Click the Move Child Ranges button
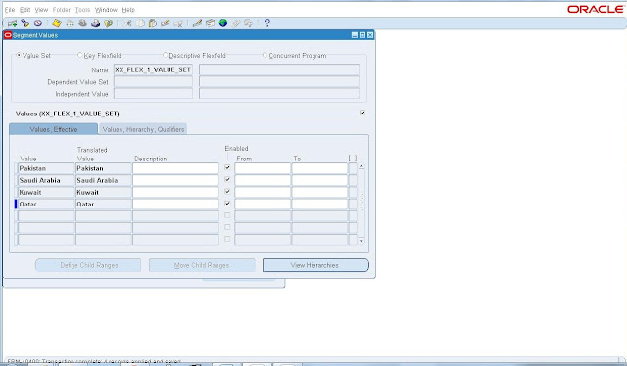 point(202,265)
